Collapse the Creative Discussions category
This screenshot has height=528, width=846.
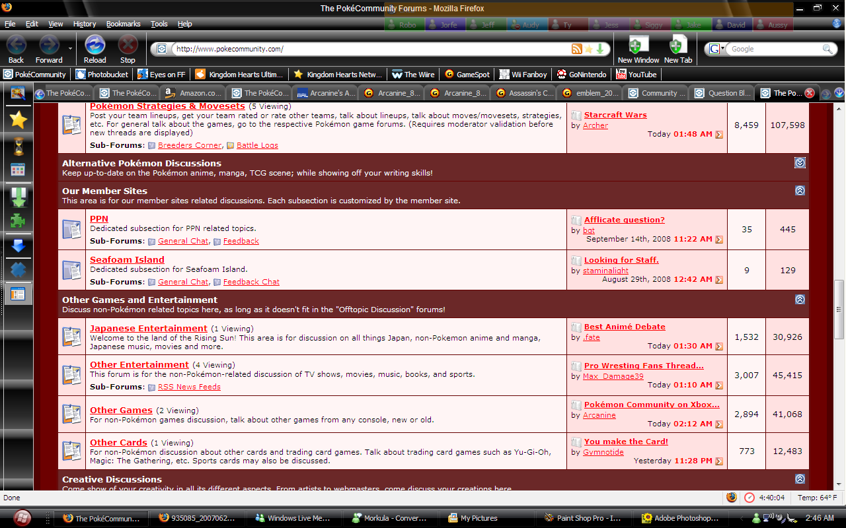tap(800, 478)
